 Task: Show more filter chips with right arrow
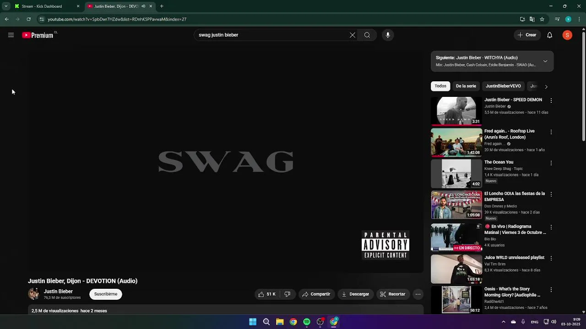(546, 86)
